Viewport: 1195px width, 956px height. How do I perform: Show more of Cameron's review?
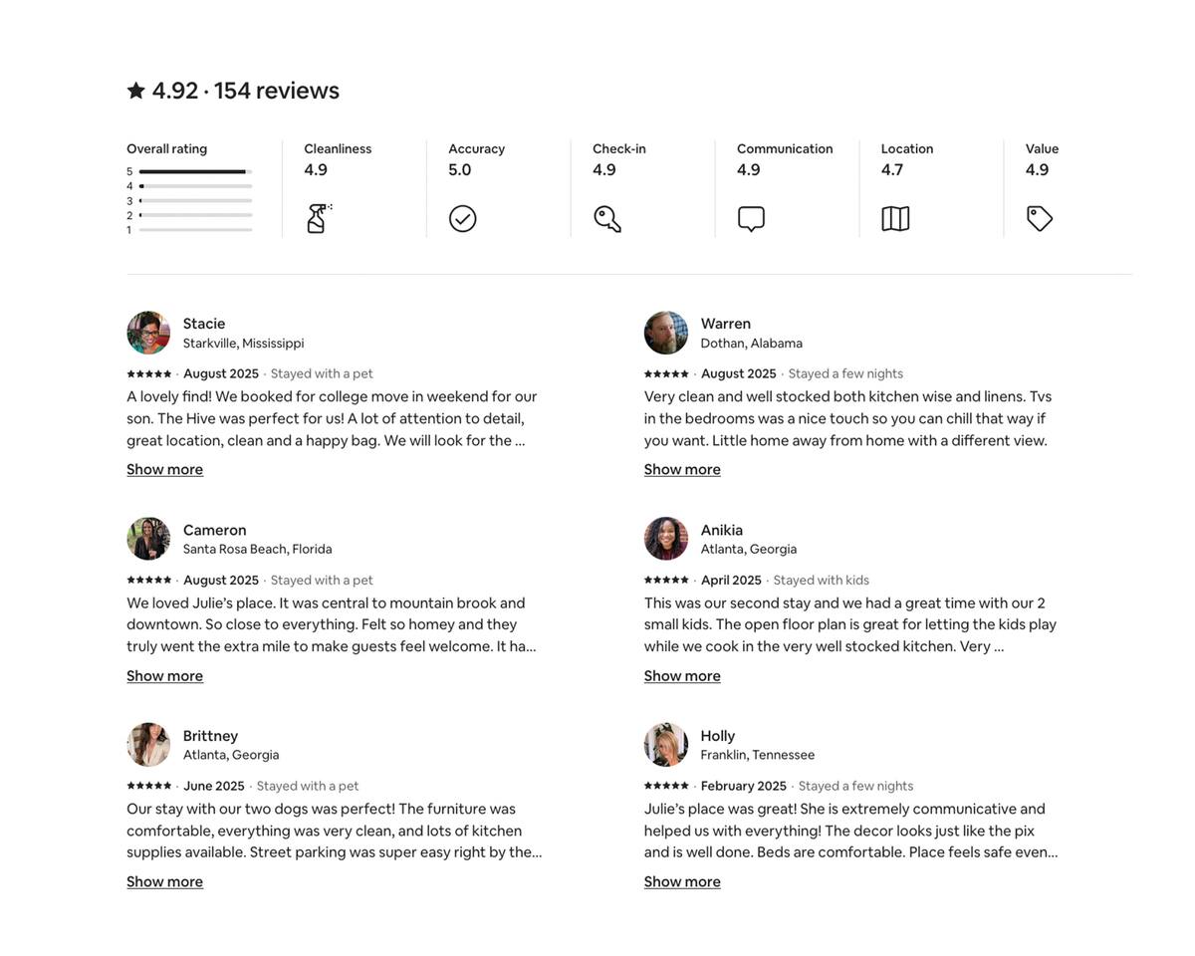(x=164, y=675)
